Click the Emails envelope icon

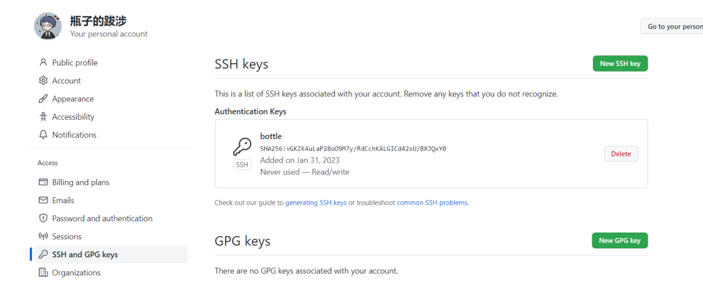[x=44, y=201]
